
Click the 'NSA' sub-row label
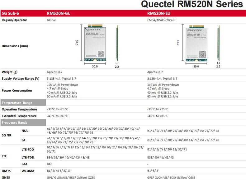pos(25,131)
